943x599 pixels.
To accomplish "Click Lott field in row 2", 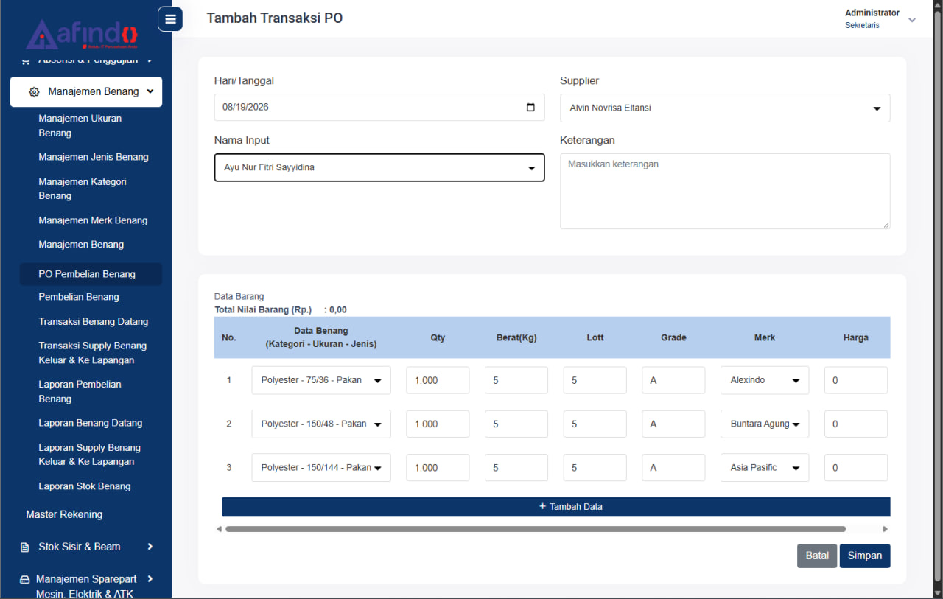I will (x=595, y=424).
